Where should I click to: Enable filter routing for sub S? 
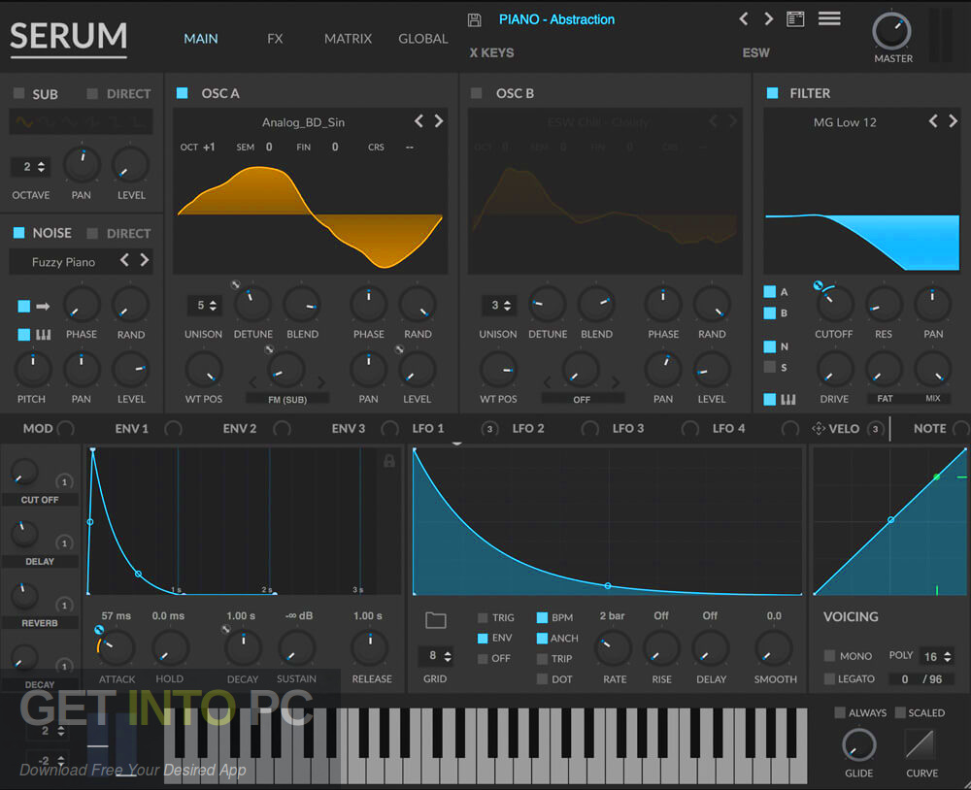tap(770, 367)
